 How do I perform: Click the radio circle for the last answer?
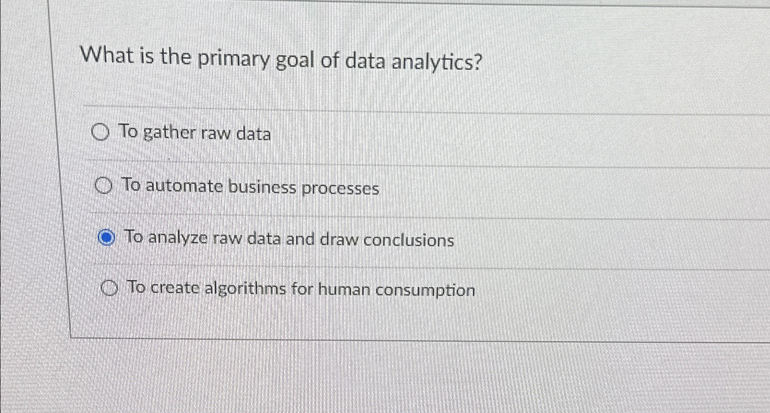click(109, 288)
